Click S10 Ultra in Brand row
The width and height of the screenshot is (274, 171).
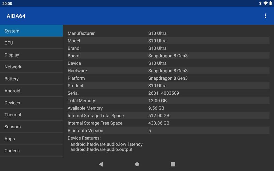(x=157, y=48)
